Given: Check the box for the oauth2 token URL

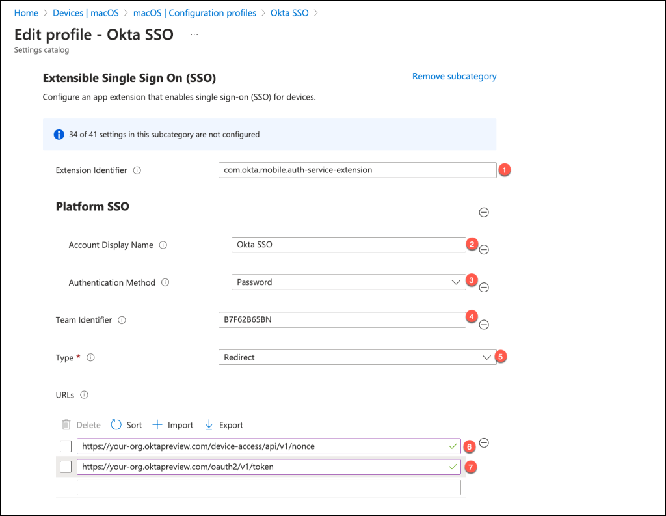Looking at the screenshot, I should pyautogui.click(x=66, y=467).
